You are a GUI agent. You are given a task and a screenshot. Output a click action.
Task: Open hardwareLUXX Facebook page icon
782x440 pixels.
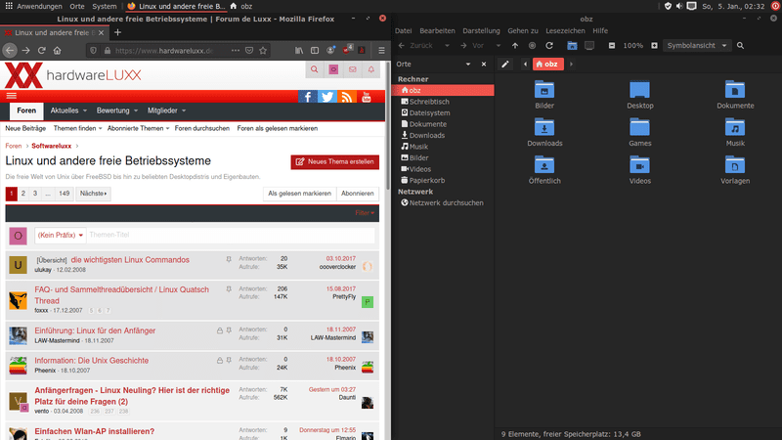[x=308, y=96]
